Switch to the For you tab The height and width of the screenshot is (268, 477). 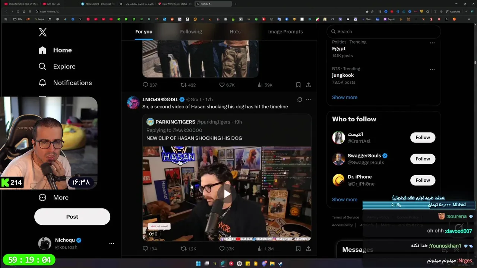(x=144, y=32)
